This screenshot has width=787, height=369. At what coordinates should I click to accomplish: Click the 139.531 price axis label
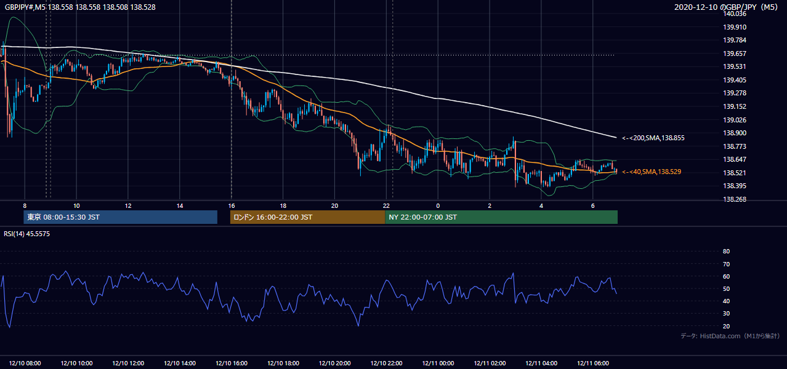point(735,66)
